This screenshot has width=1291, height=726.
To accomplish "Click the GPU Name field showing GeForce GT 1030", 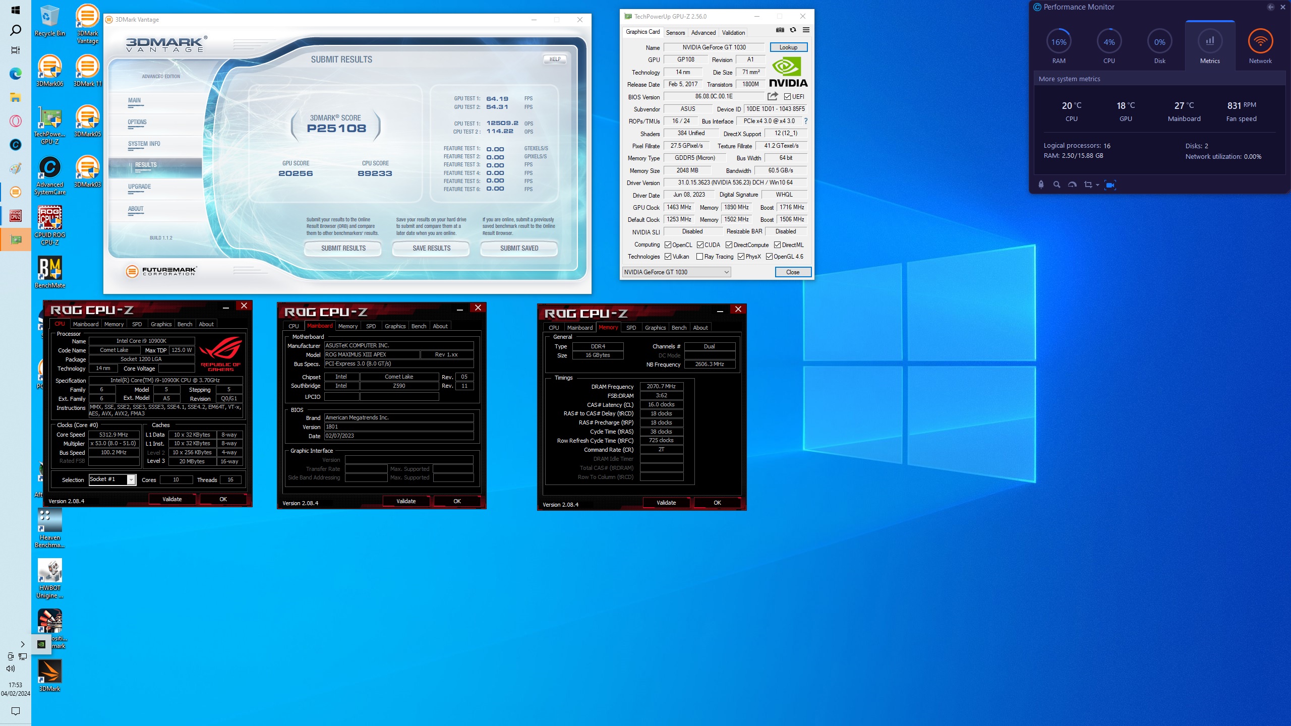I will (x=714, y=47).
